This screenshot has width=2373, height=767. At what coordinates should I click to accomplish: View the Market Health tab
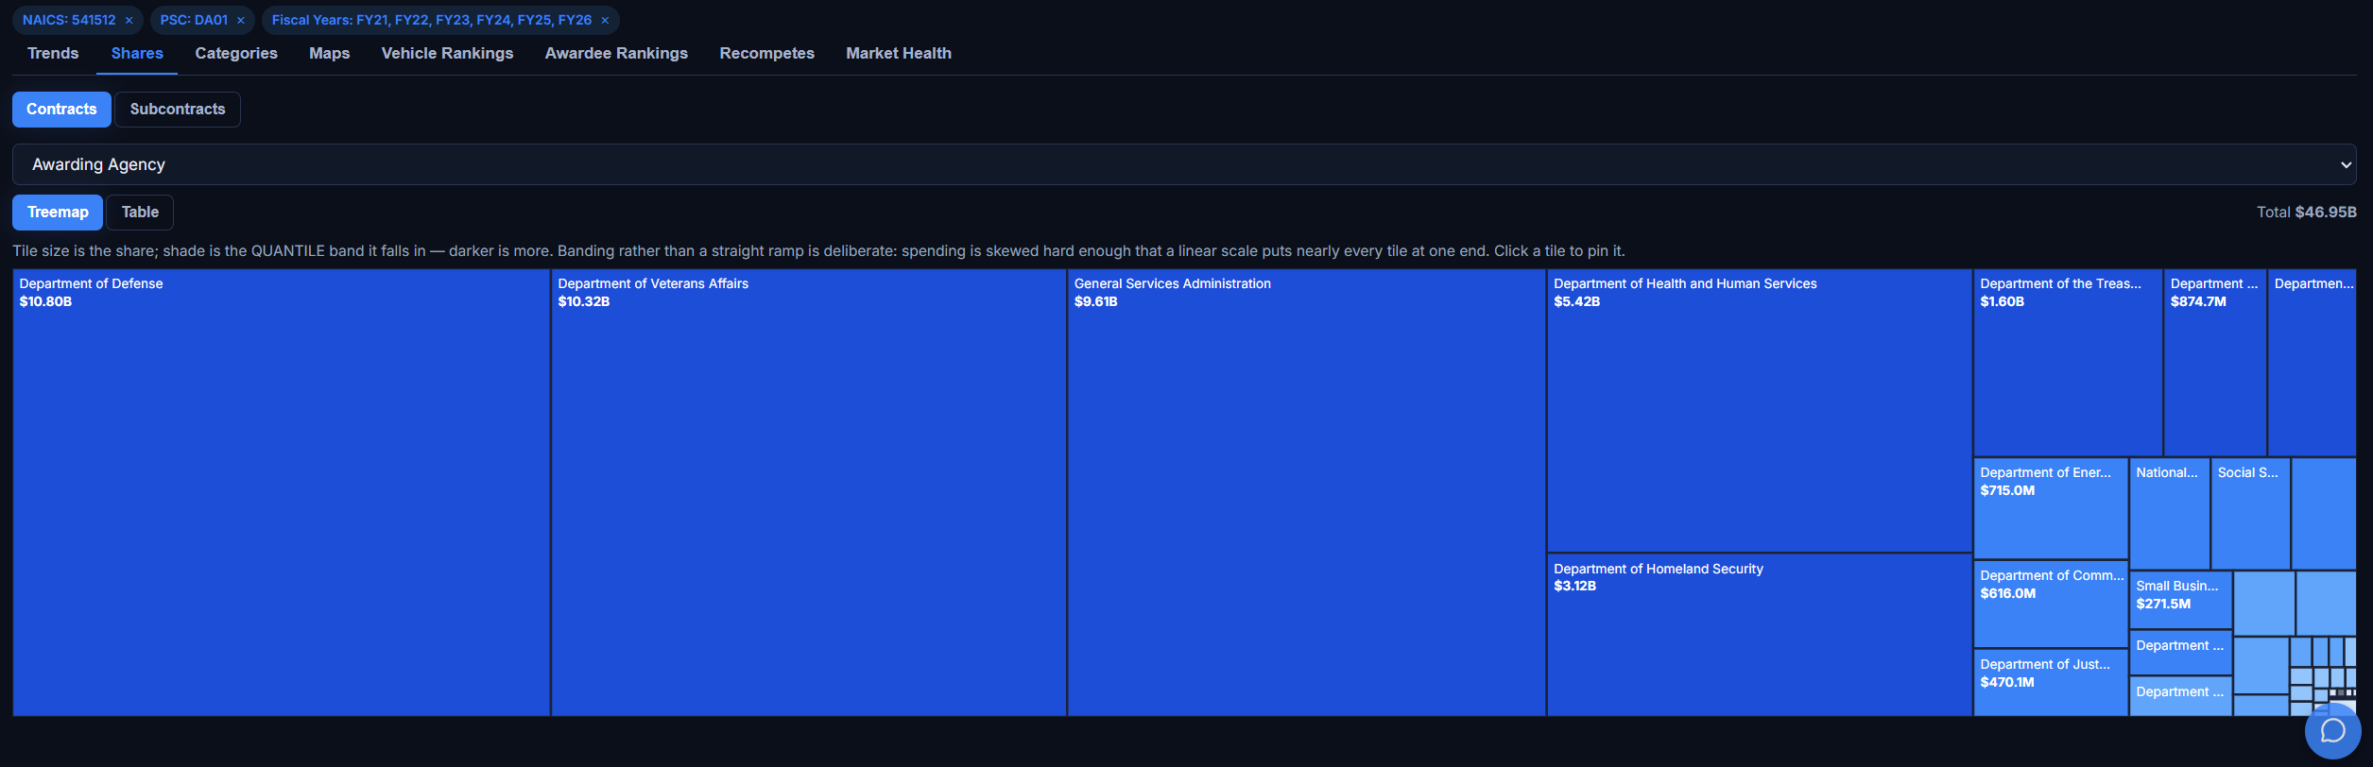tap(899, 54)
